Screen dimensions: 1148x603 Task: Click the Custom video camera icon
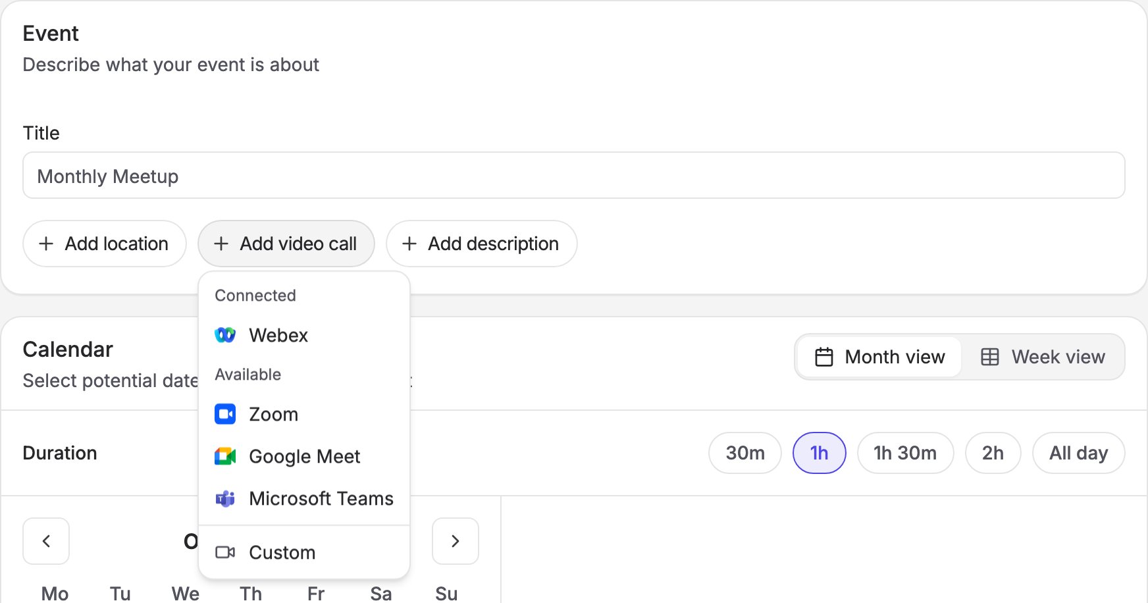click(225, 552)
